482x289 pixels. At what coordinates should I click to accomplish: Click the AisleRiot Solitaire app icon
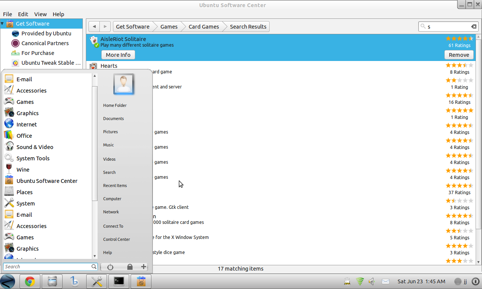coord(94,41)
